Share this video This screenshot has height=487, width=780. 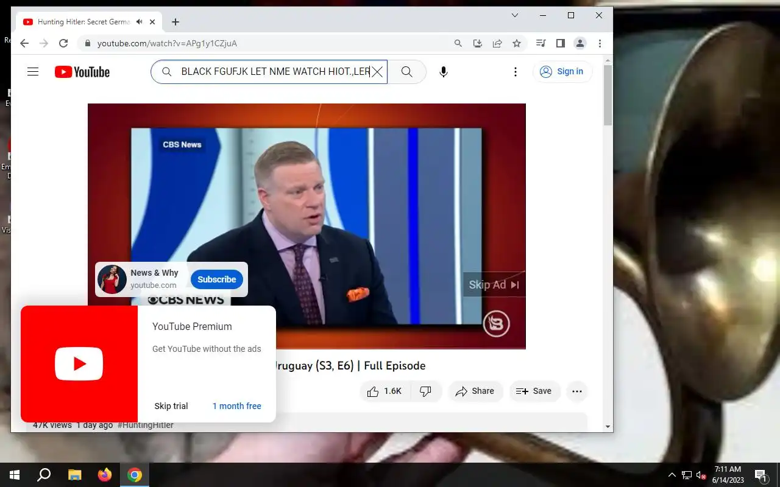click(475, 391)
